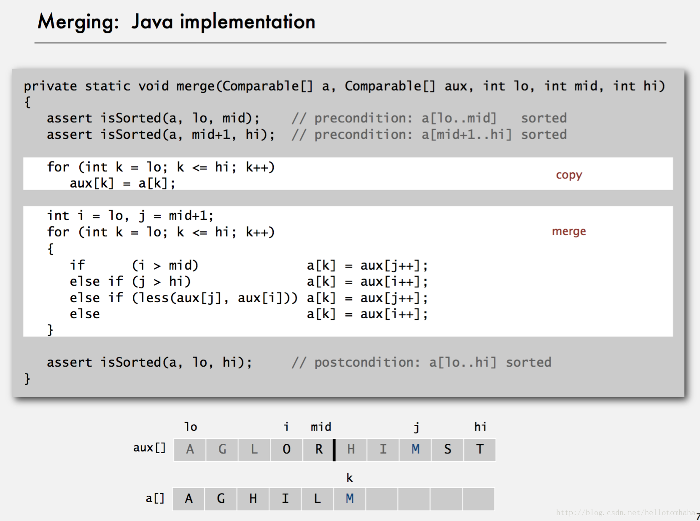Click the red 'copy' label
Viewport: 700px width, 521px height.
[569, 175]
